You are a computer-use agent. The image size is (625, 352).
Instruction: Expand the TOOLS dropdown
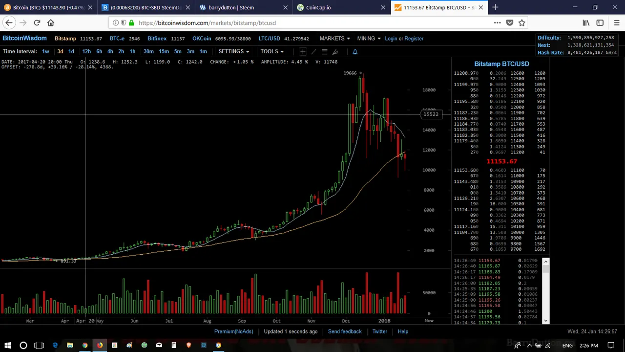(271, 51)
